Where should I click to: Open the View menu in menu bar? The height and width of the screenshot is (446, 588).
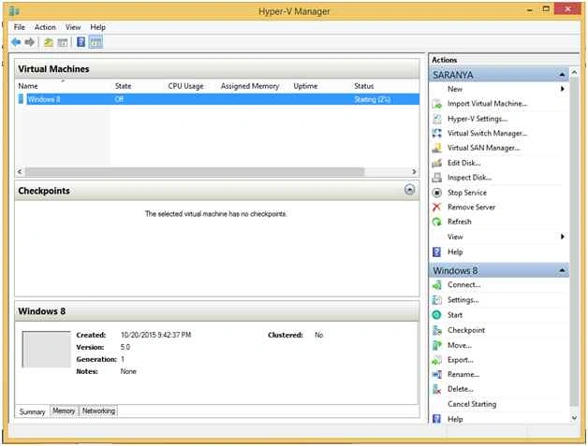[x=73, y=27]
